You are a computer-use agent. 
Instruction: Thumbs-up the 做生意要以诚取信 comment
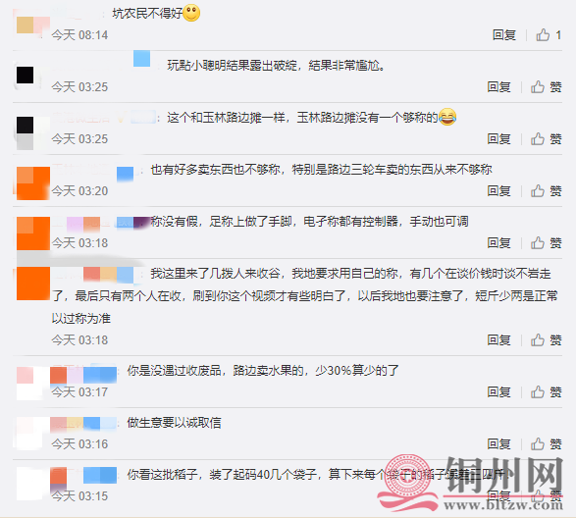tap(538, 444)
